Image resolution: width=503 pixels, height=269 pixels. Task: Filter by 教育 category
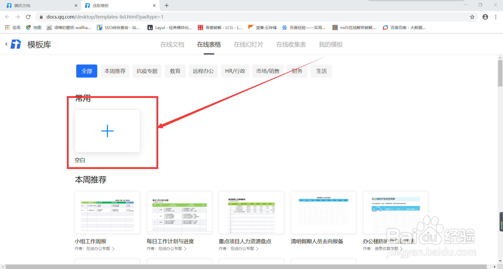tap(175, 71)
